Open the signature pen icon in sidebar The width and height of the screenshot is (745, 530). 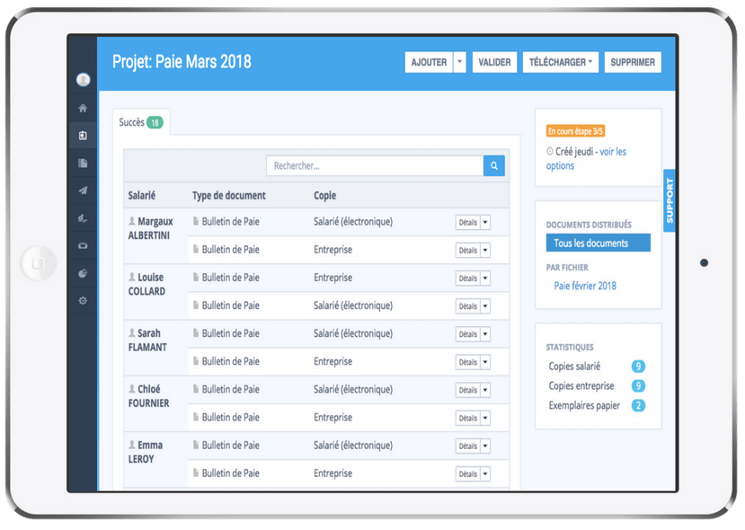(x=82, y=217)
